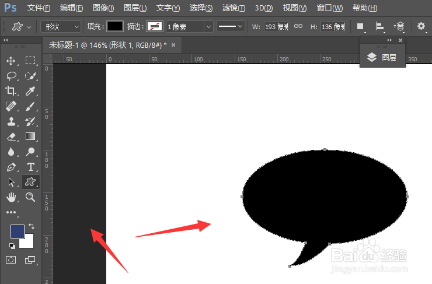Open the path operations menu
The image size is (432, 284).
click(360, 27)
